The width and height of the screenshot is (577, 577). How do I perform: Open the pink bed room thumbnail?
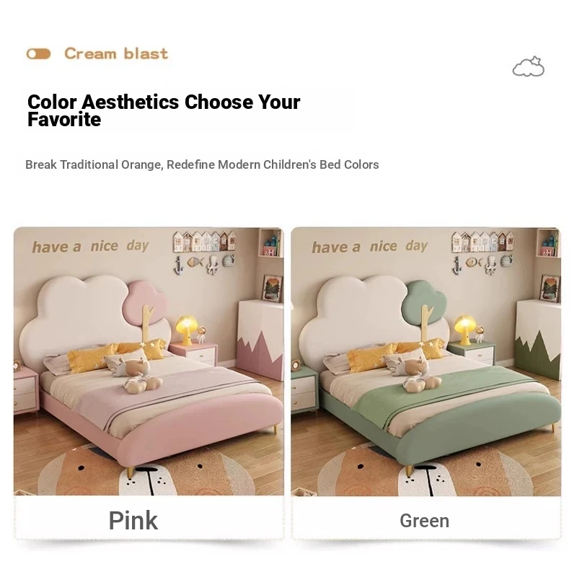click(x=149, y=361)
